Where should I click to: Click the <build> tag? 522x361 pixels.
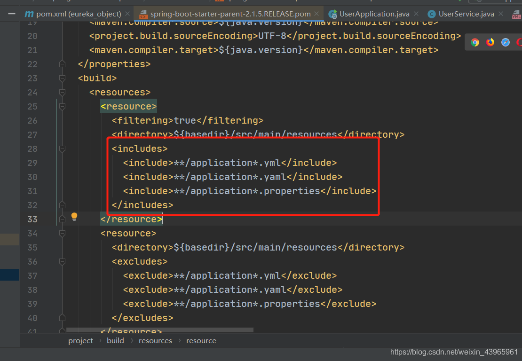(x=97, y=78)
